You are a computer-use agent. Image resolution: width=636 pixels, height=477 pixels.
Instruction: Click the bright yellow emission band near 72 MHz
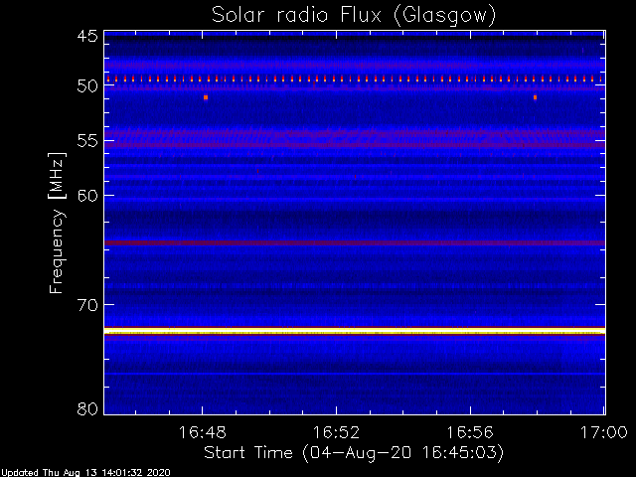[x=355, y=331]
